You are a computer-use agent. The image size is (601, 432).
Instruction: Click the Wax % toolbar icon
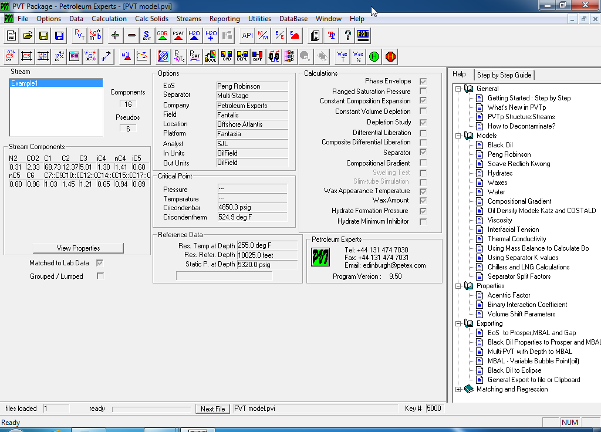coord(359,56)
